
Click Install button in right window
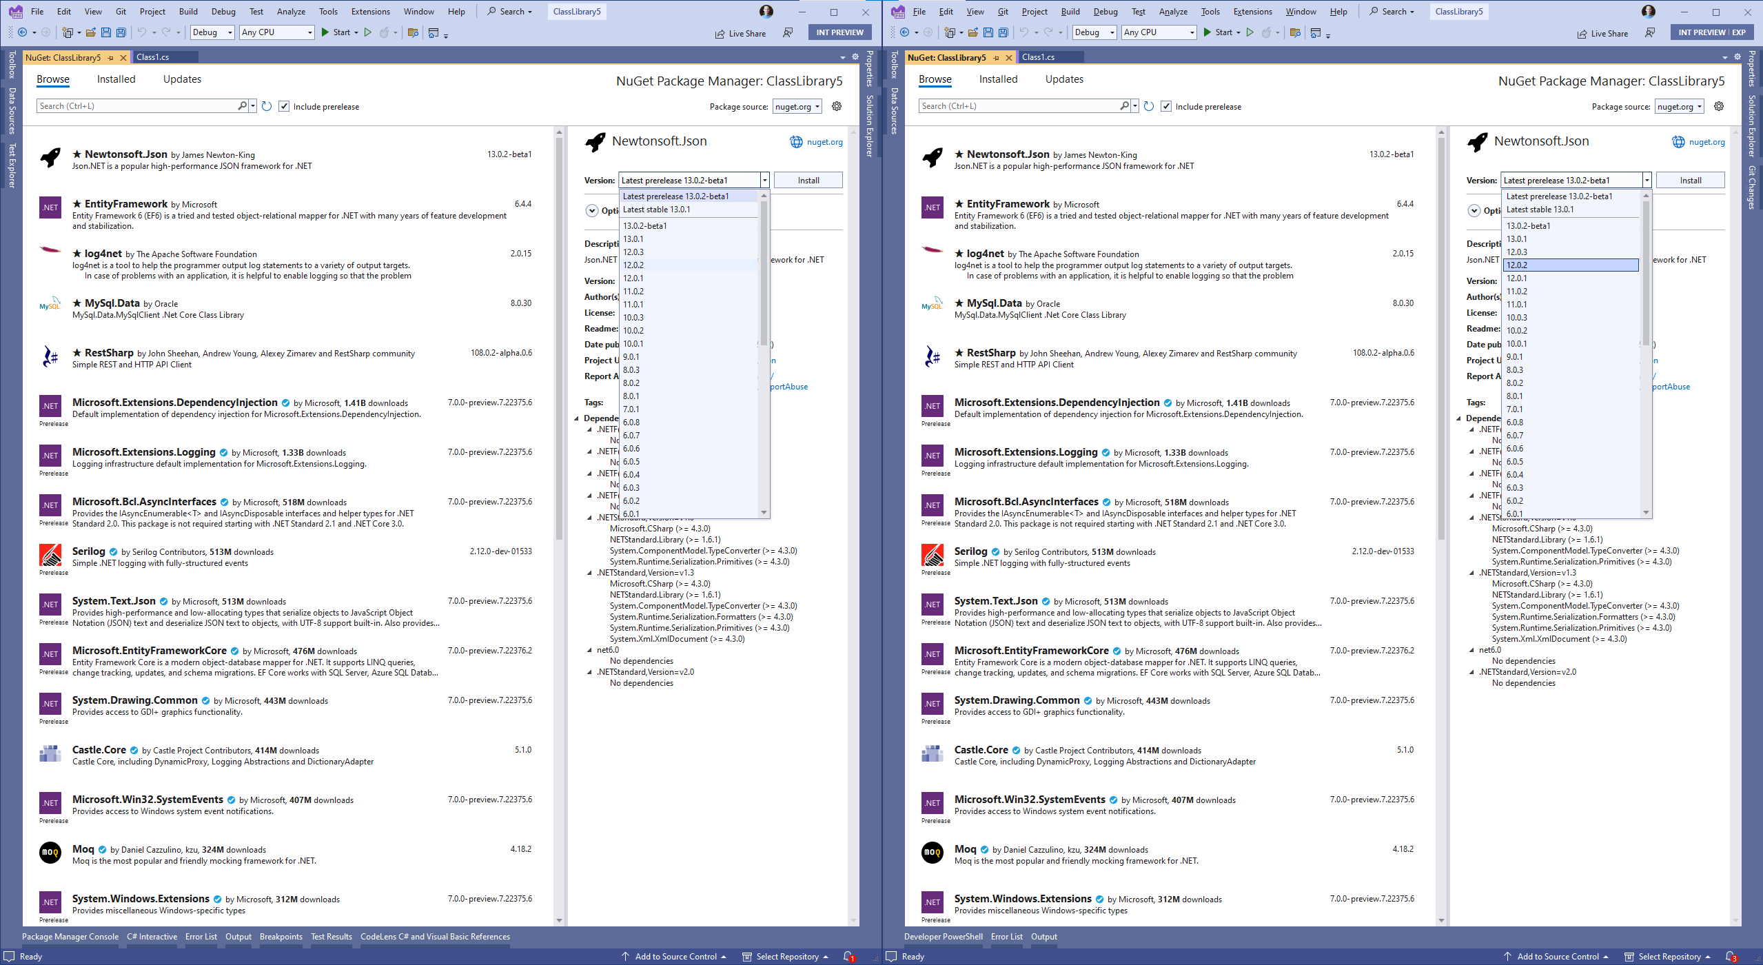[x=1690, y=181]
